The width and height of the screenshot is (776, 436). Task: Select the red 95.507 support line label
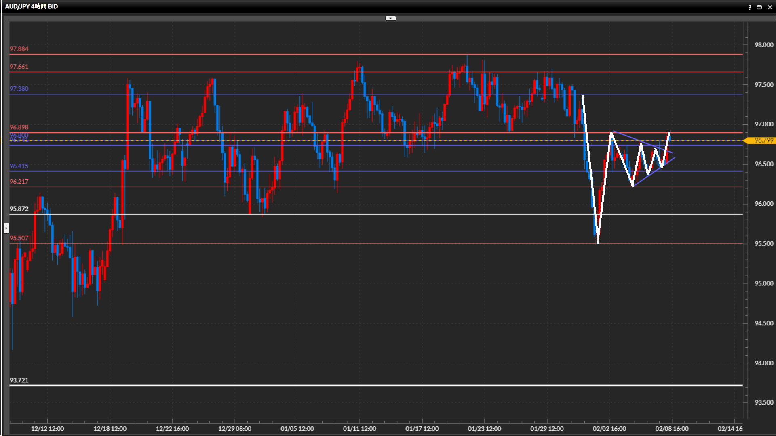coord(19,238)
